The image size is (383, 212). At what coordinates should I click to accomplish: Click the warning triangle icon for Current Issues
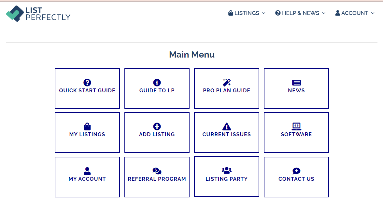pos(227,126)
